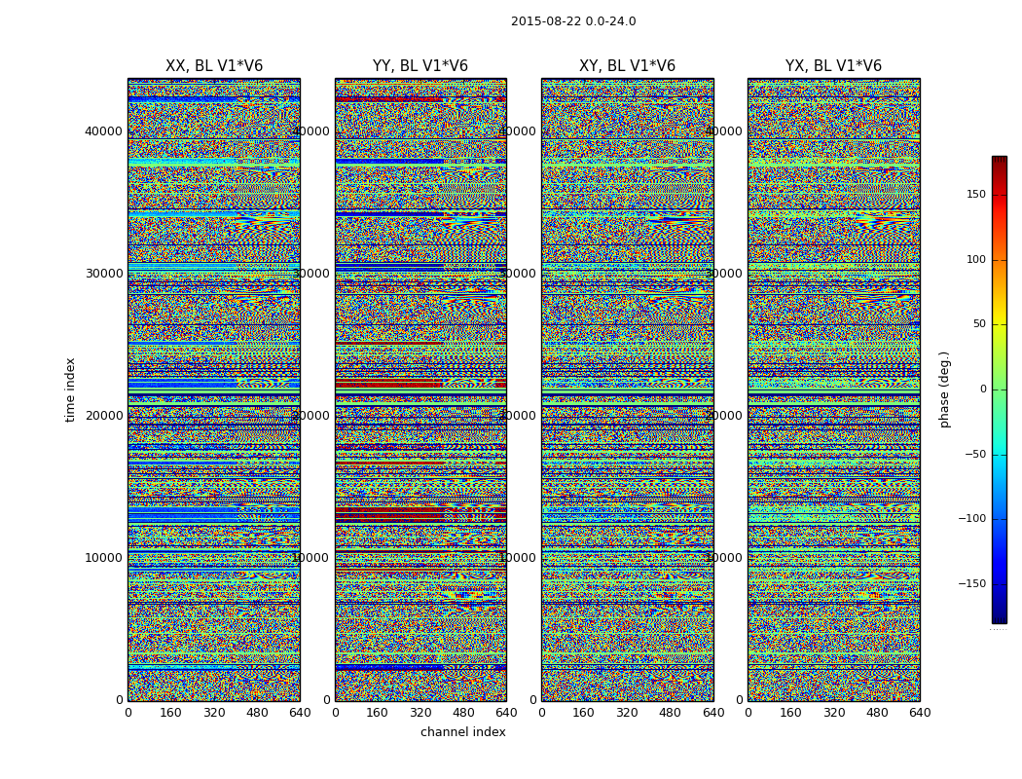Click the YX, BL V1*V6 subplot title
This screenshot has width=1022, height=779.
[833, 66]
